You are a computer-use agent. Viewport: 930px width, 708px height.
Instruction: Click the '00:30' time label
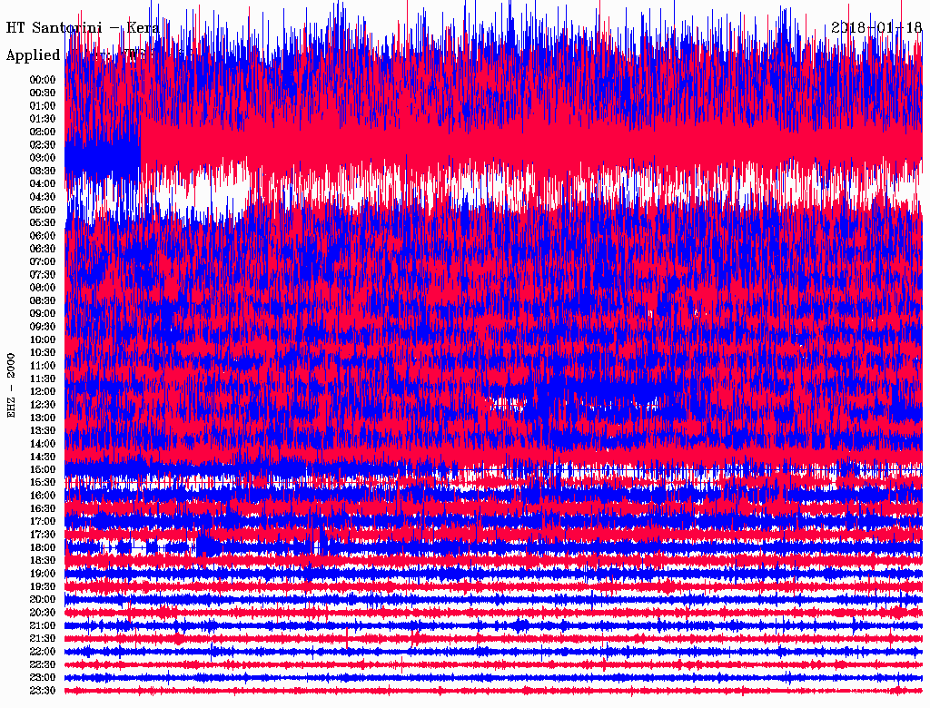(x=43, y=93)
